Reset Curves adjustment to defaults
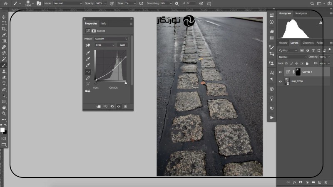Image resolution: width=333 pixels, height=187 pixels. click(112, 106)
